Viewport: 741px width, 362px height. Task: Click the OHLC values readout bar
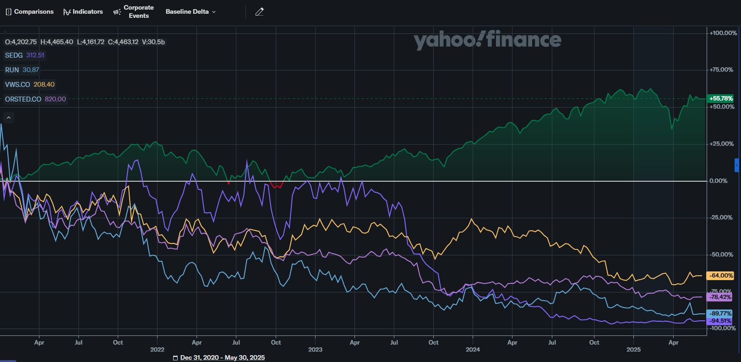pos(85,42)
